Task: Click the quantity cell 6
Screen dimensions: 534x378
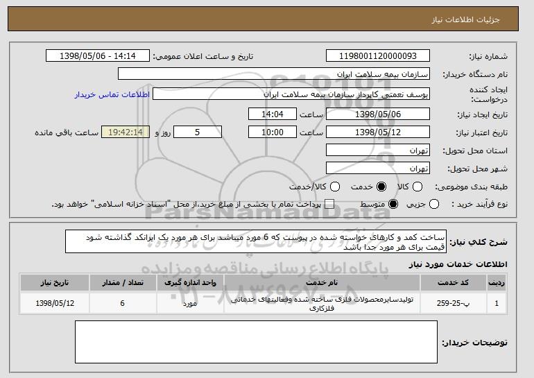Action: pos(123,303)
